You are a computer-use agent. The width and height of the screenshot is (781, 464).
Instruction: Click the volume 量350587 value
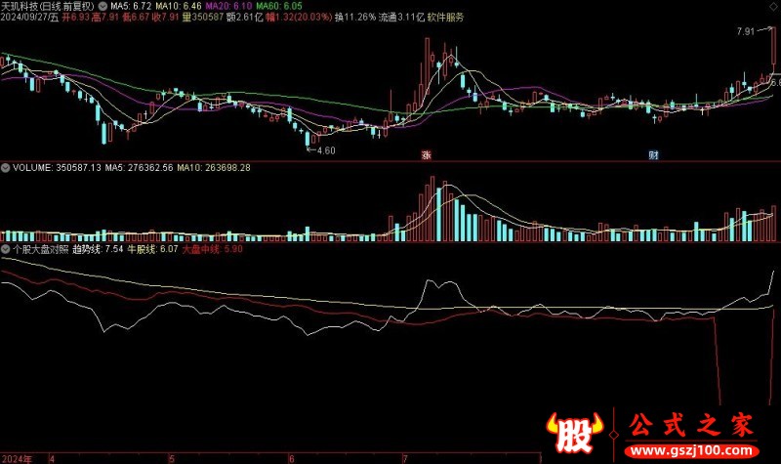(x=203, y=18)
